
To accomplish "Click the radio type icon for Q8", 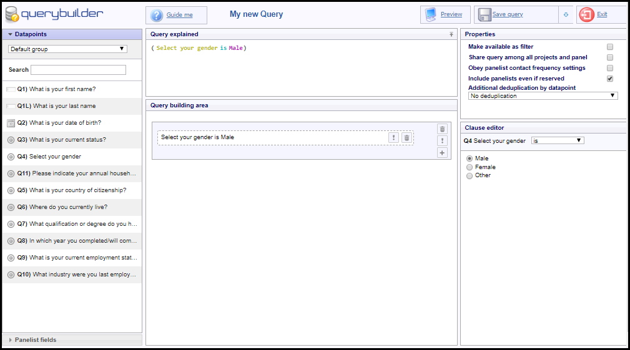I will 11,241.
